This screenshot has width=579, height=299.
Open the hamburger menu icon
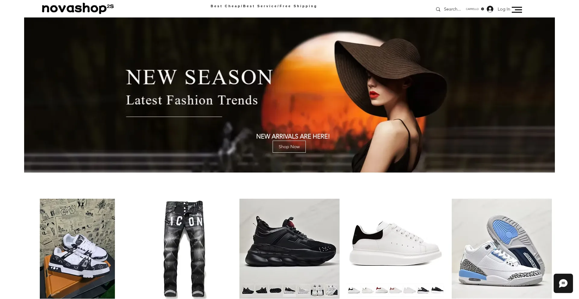517,10
